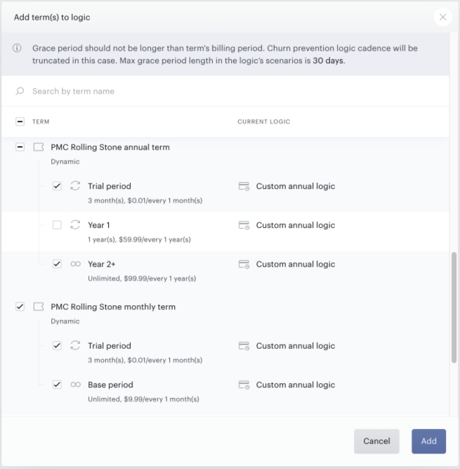Deselect the PMC Rolling Stone monthly term checkbox
460x469 pixels.
tap(20, 307)
